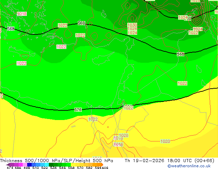The image size is (218, 169).
Task: Pick the dark blue legend color swatch
Action: 29,165
